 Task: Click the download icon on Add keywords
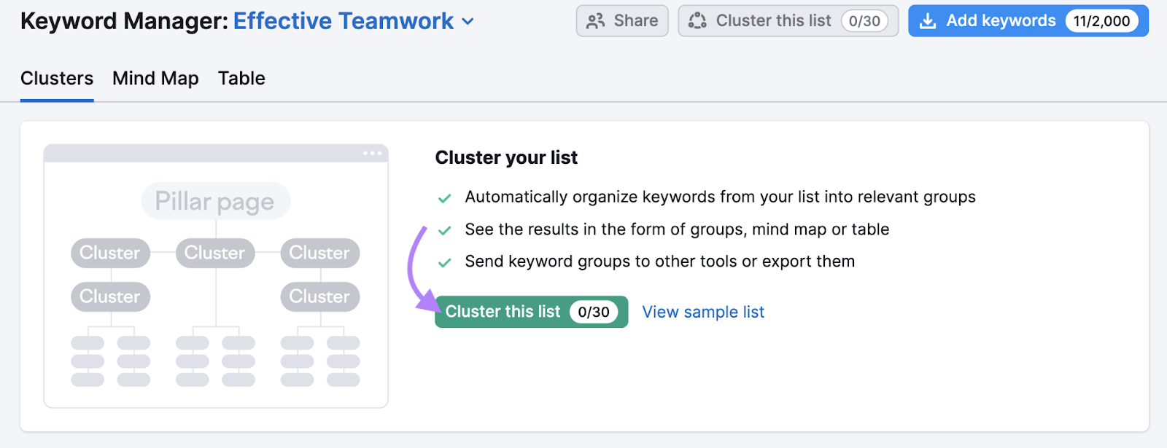(928, 21)
